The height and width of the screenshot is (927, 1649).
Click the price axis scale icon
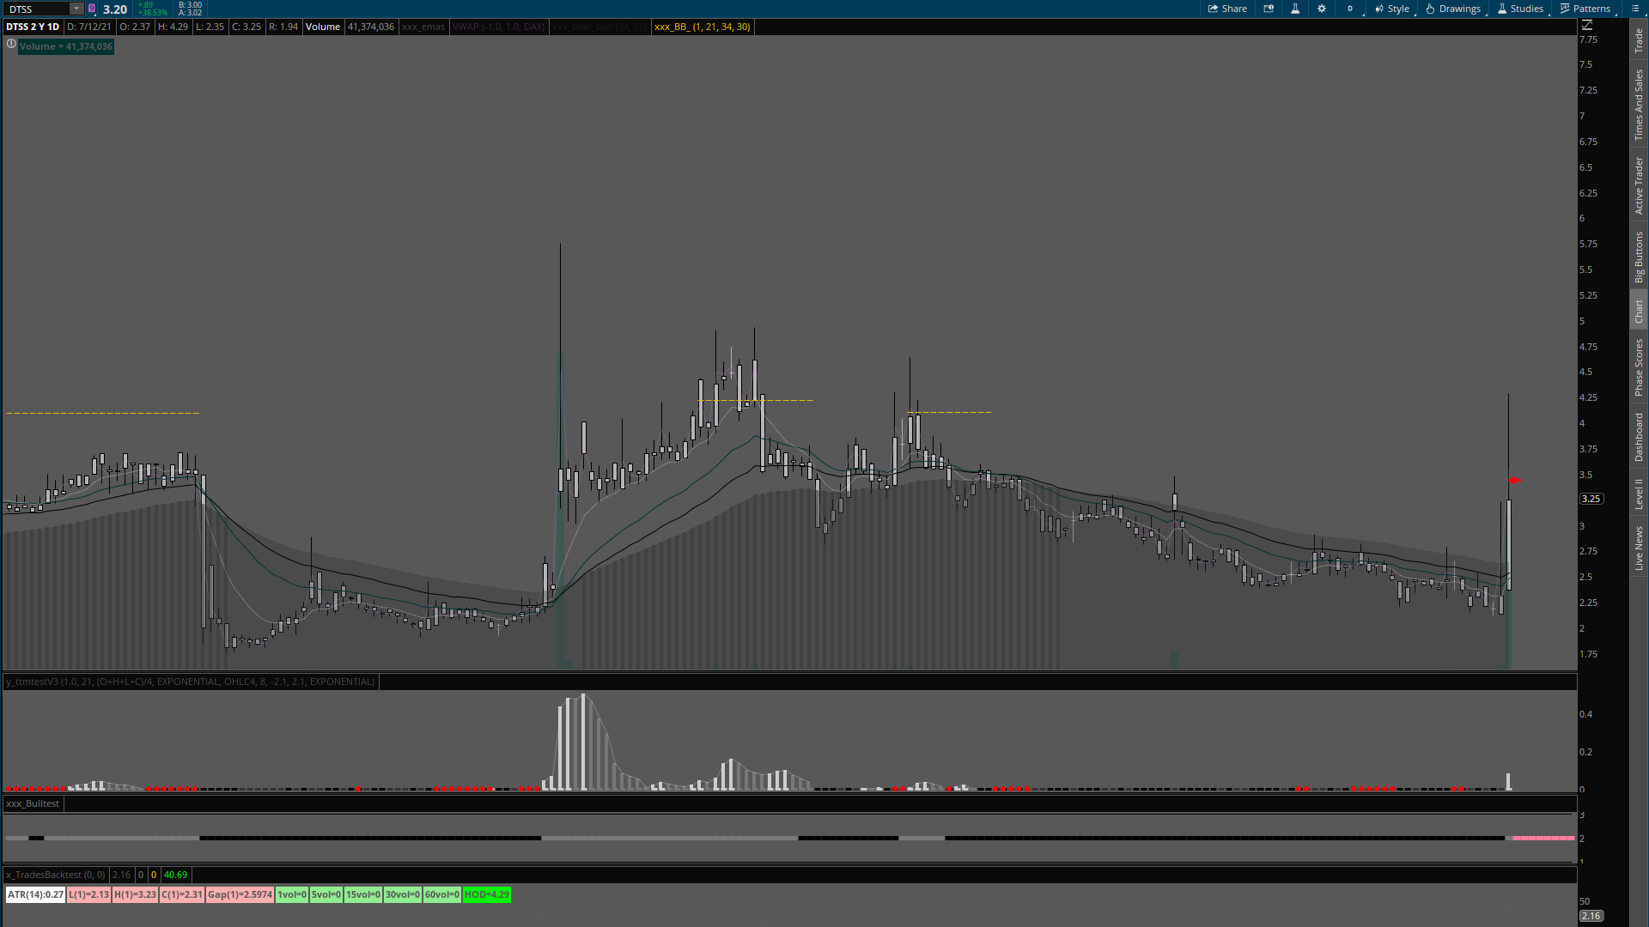pyautogui.click(x=1587, y=26)
